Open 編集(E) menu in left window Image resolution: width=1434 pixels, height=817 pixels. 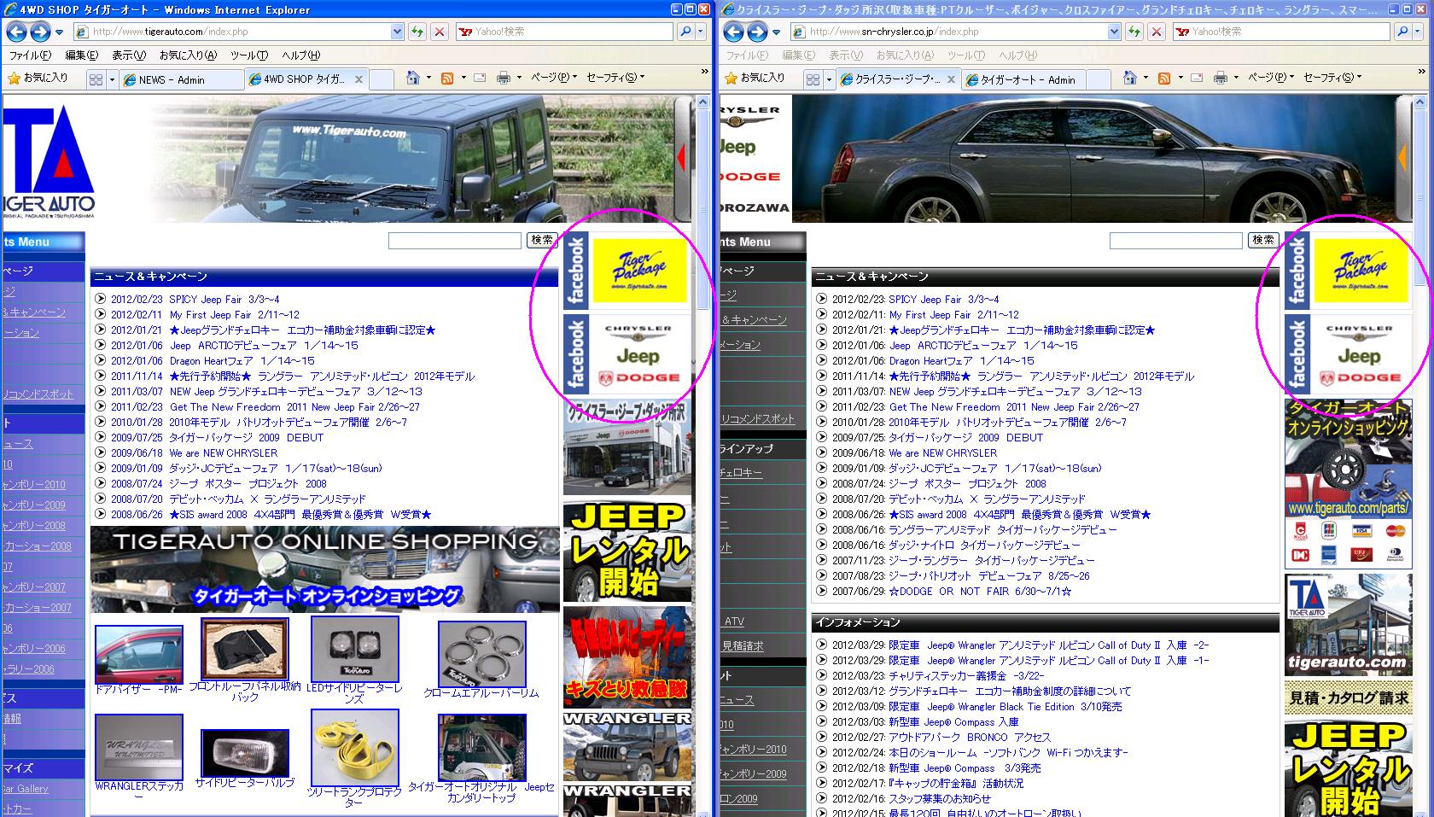point(82,55)
